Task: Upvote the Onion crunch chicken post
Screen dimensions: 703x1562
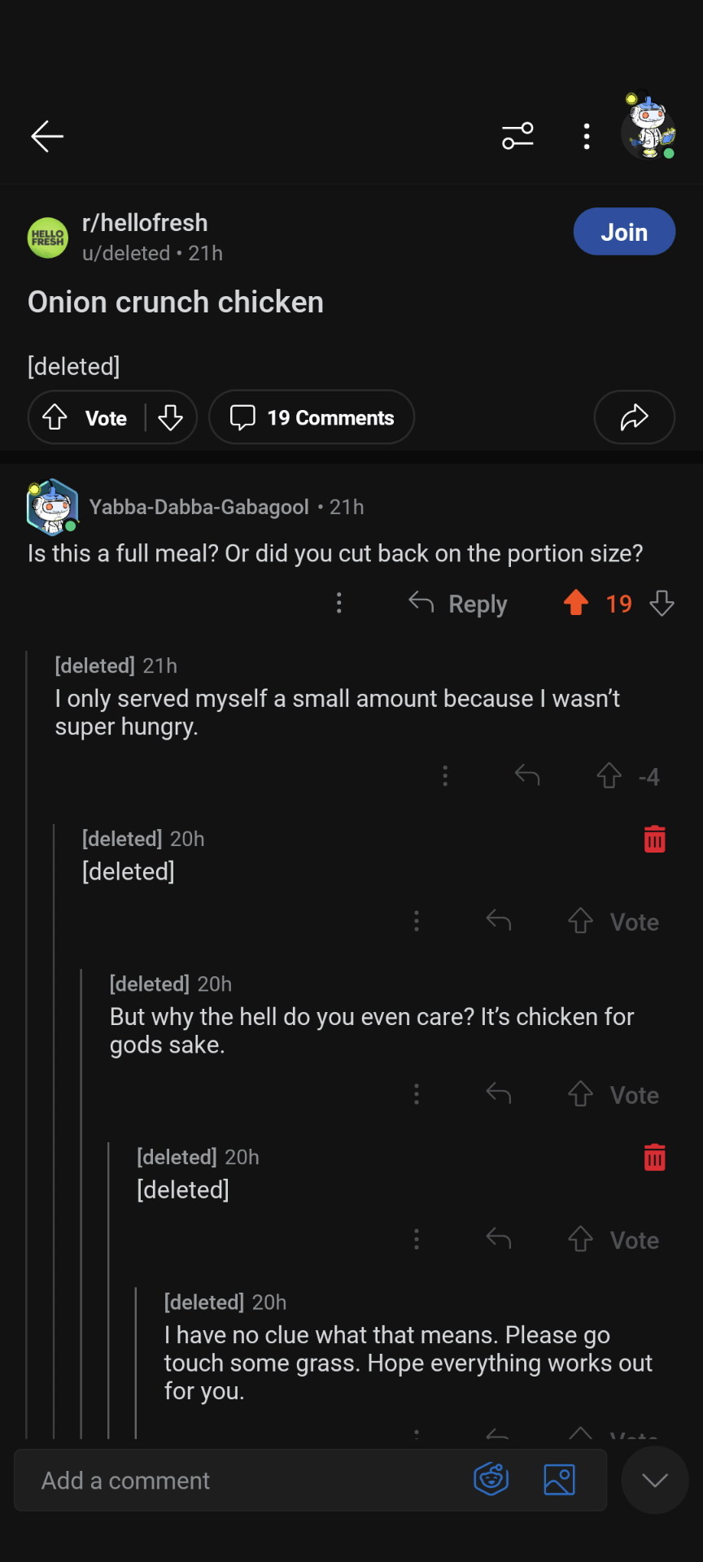Action: (55, 417)
